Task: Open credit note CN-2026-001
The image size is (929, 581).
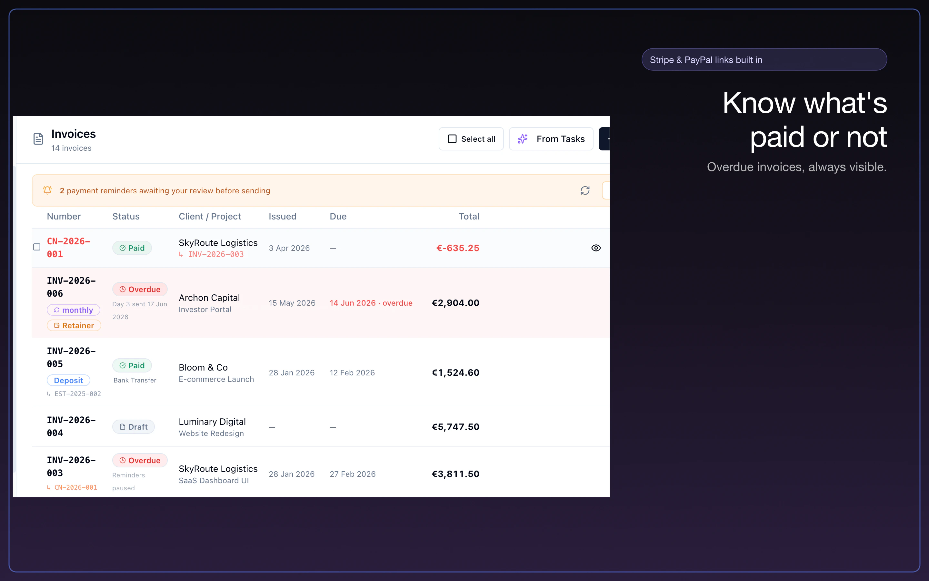Action: [68, 248]
